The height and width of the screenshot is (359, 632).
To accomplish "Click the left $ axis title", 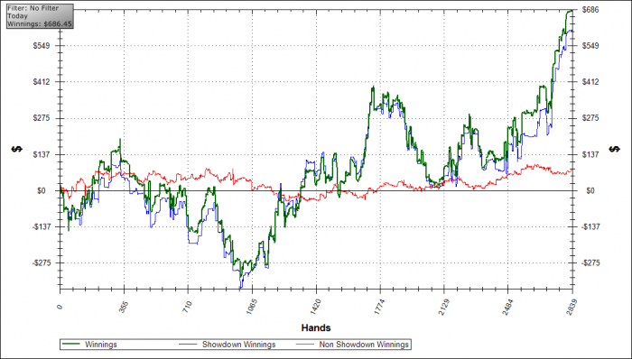I will [17, 149].
